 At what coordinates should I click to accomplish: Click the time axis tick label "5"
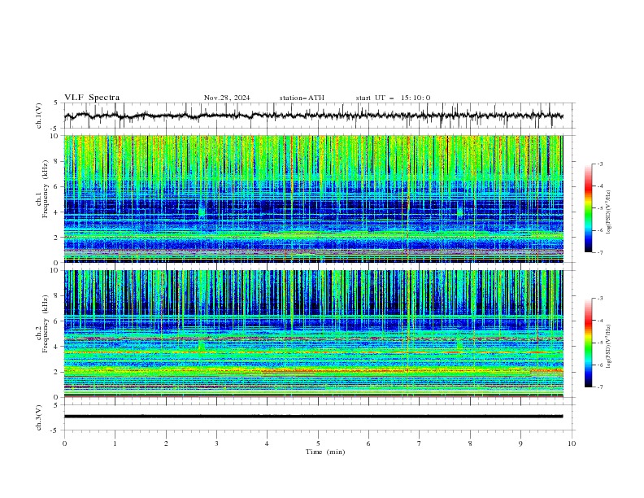(318, 443)
